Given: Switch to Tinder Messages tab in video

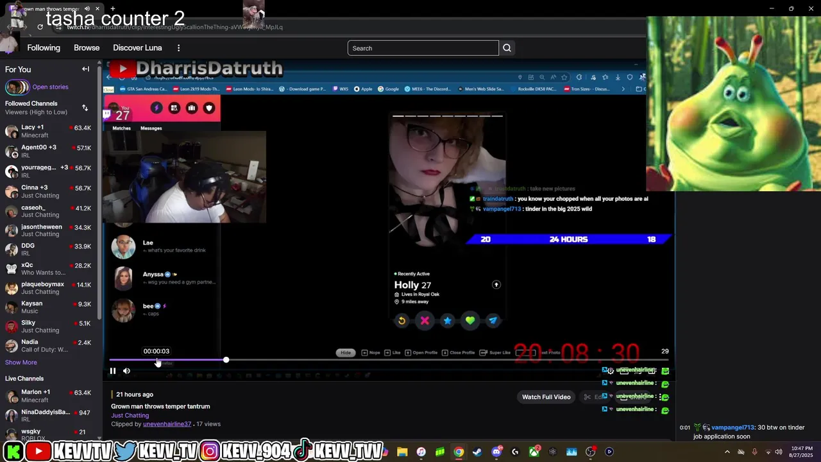Looking at the screenshot, I should 151,128.
